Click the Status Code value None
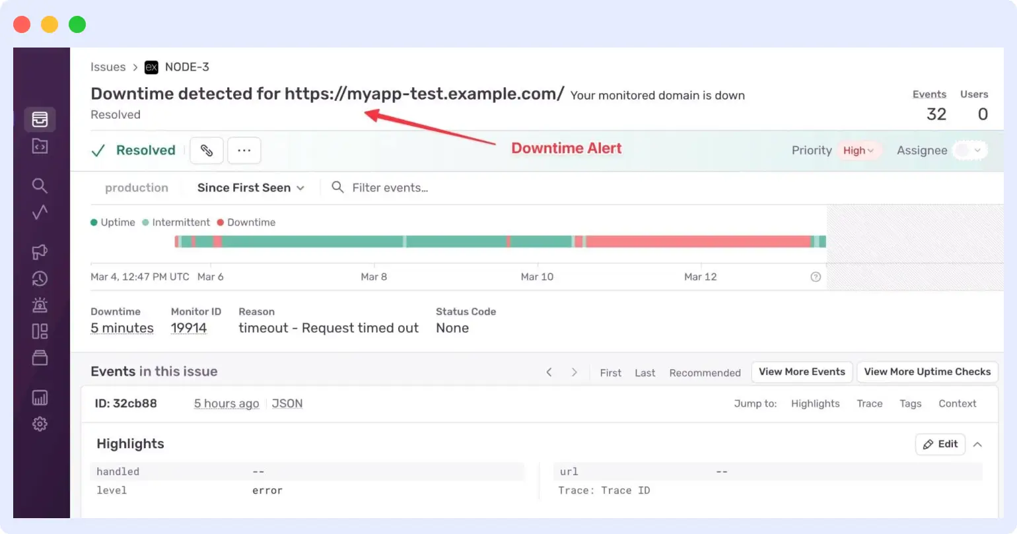1017x534 pixels. (x=452, y=328)
